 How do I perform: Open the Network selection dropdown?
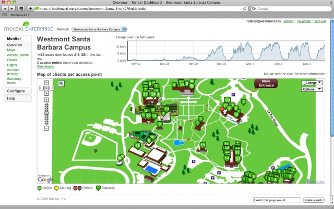99,29
